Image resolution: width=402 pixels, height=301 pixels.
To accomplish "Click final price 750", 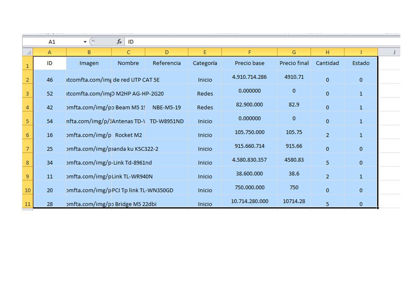I will 294,187.
